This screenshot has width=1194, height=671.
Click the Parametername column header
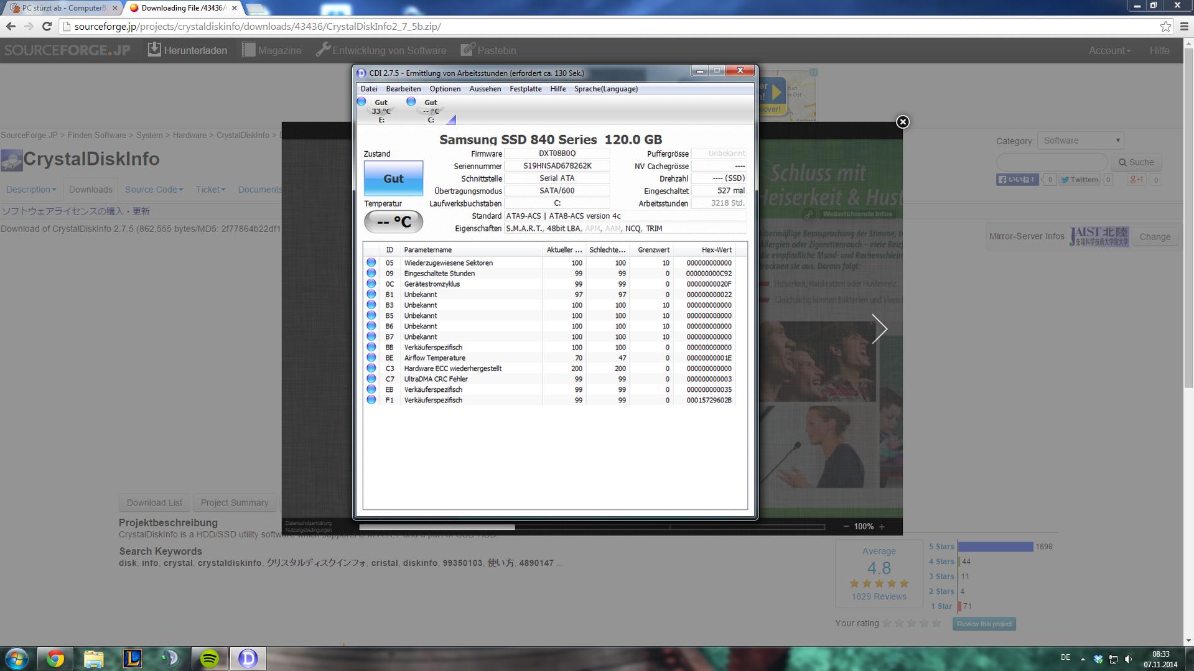471,250
